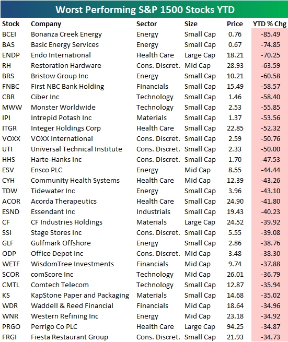Select the Monster Worldwide company cell
Image resolution: width=288 pixels, height=342 pixels.
coord(63,108)
